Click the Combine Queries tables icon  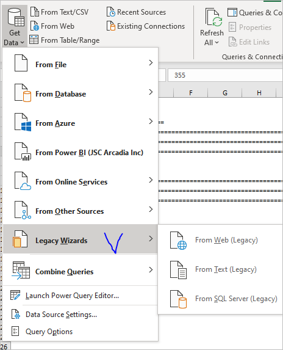click(x=21, y=270)
